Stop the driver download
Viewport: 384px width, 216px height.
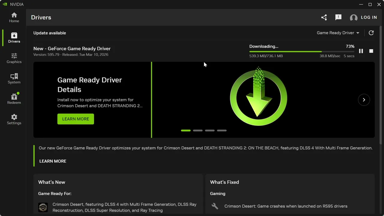point(371,51)
